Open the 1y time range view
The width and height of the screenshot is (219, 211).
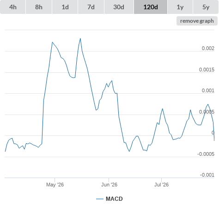180,7
